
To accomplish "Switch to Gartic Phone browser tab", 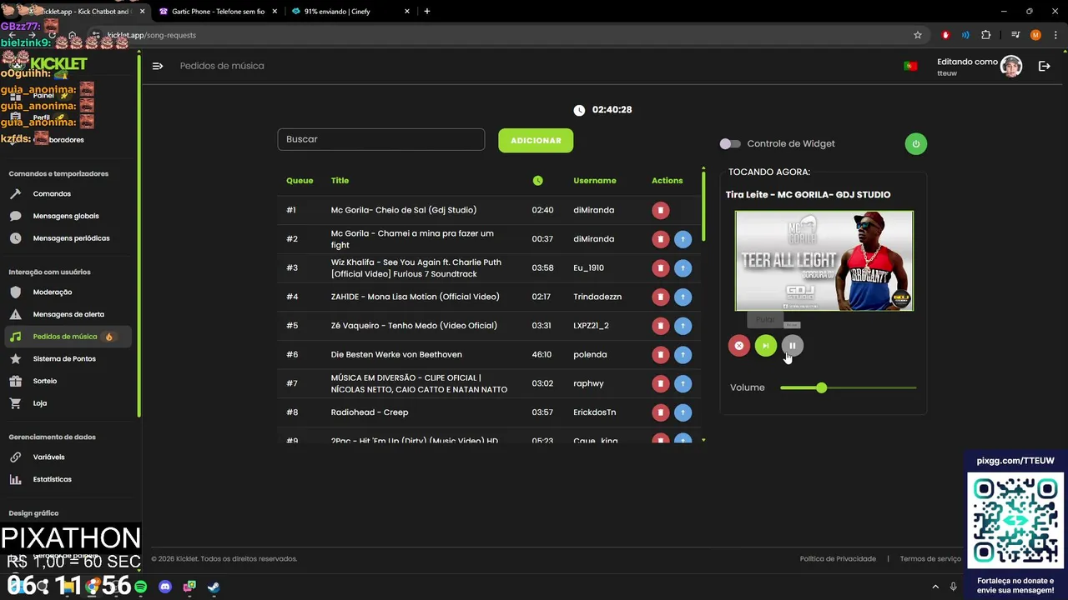I will [x=217, y=12].
